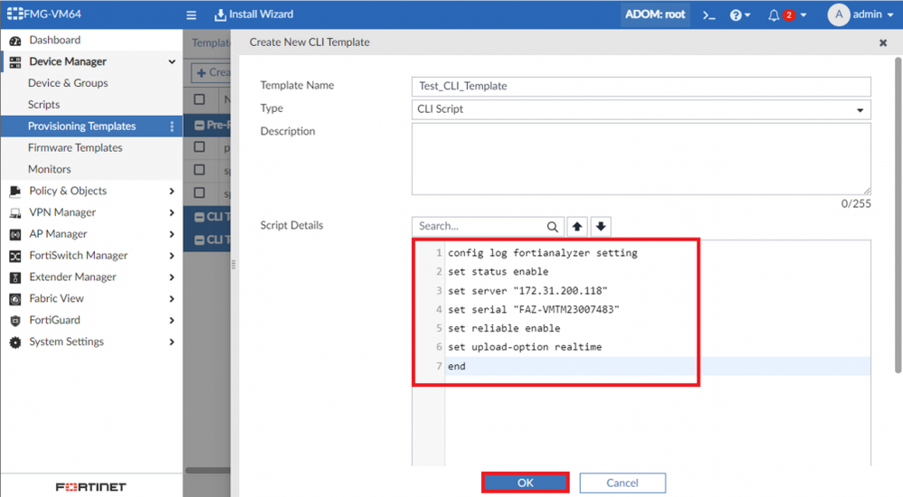903x497 pixels.
Task: Expand the System Settings chevron
Action: pos(172,342)
